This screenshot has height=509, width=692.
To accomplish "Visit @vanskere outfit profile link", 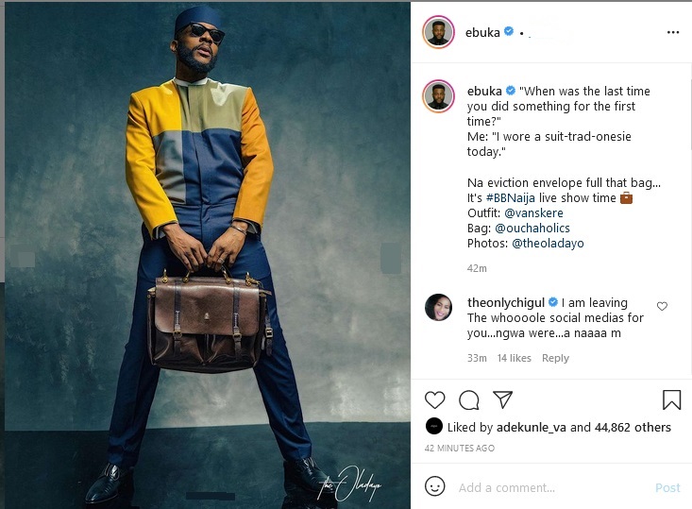I will 533,212.
